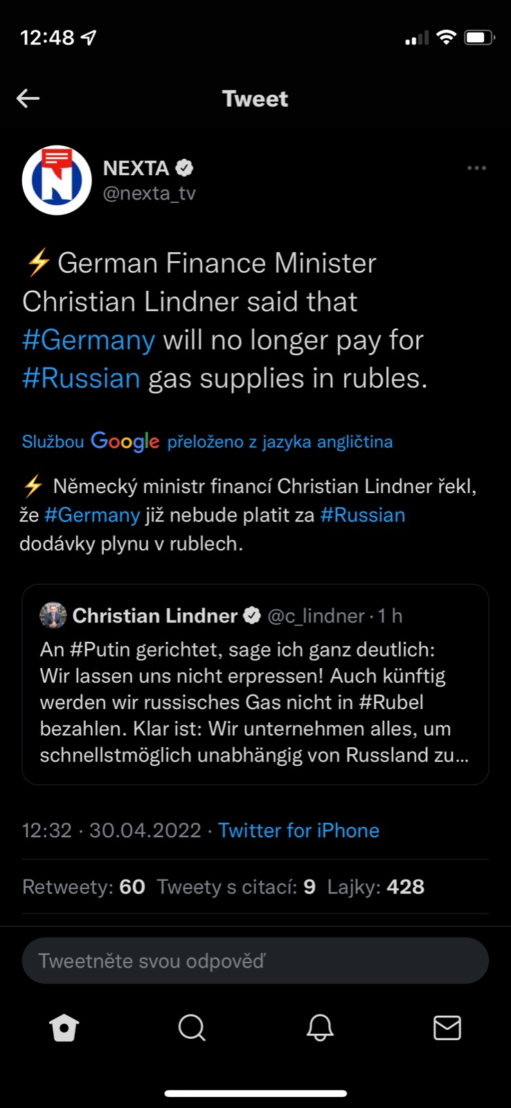The width and height of the screenshot is (511, 1108).
Task: Tap the back arrow icon
Action: click(28, 98)
